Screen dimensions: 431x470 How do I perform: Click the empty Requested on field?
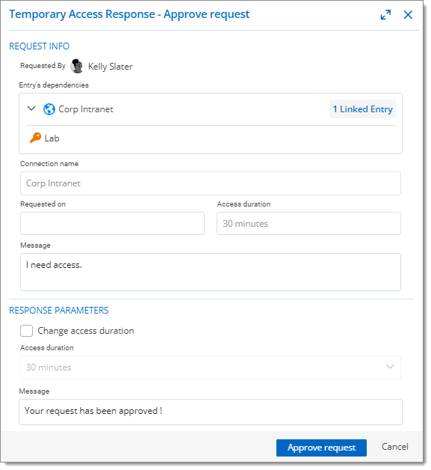113,224
